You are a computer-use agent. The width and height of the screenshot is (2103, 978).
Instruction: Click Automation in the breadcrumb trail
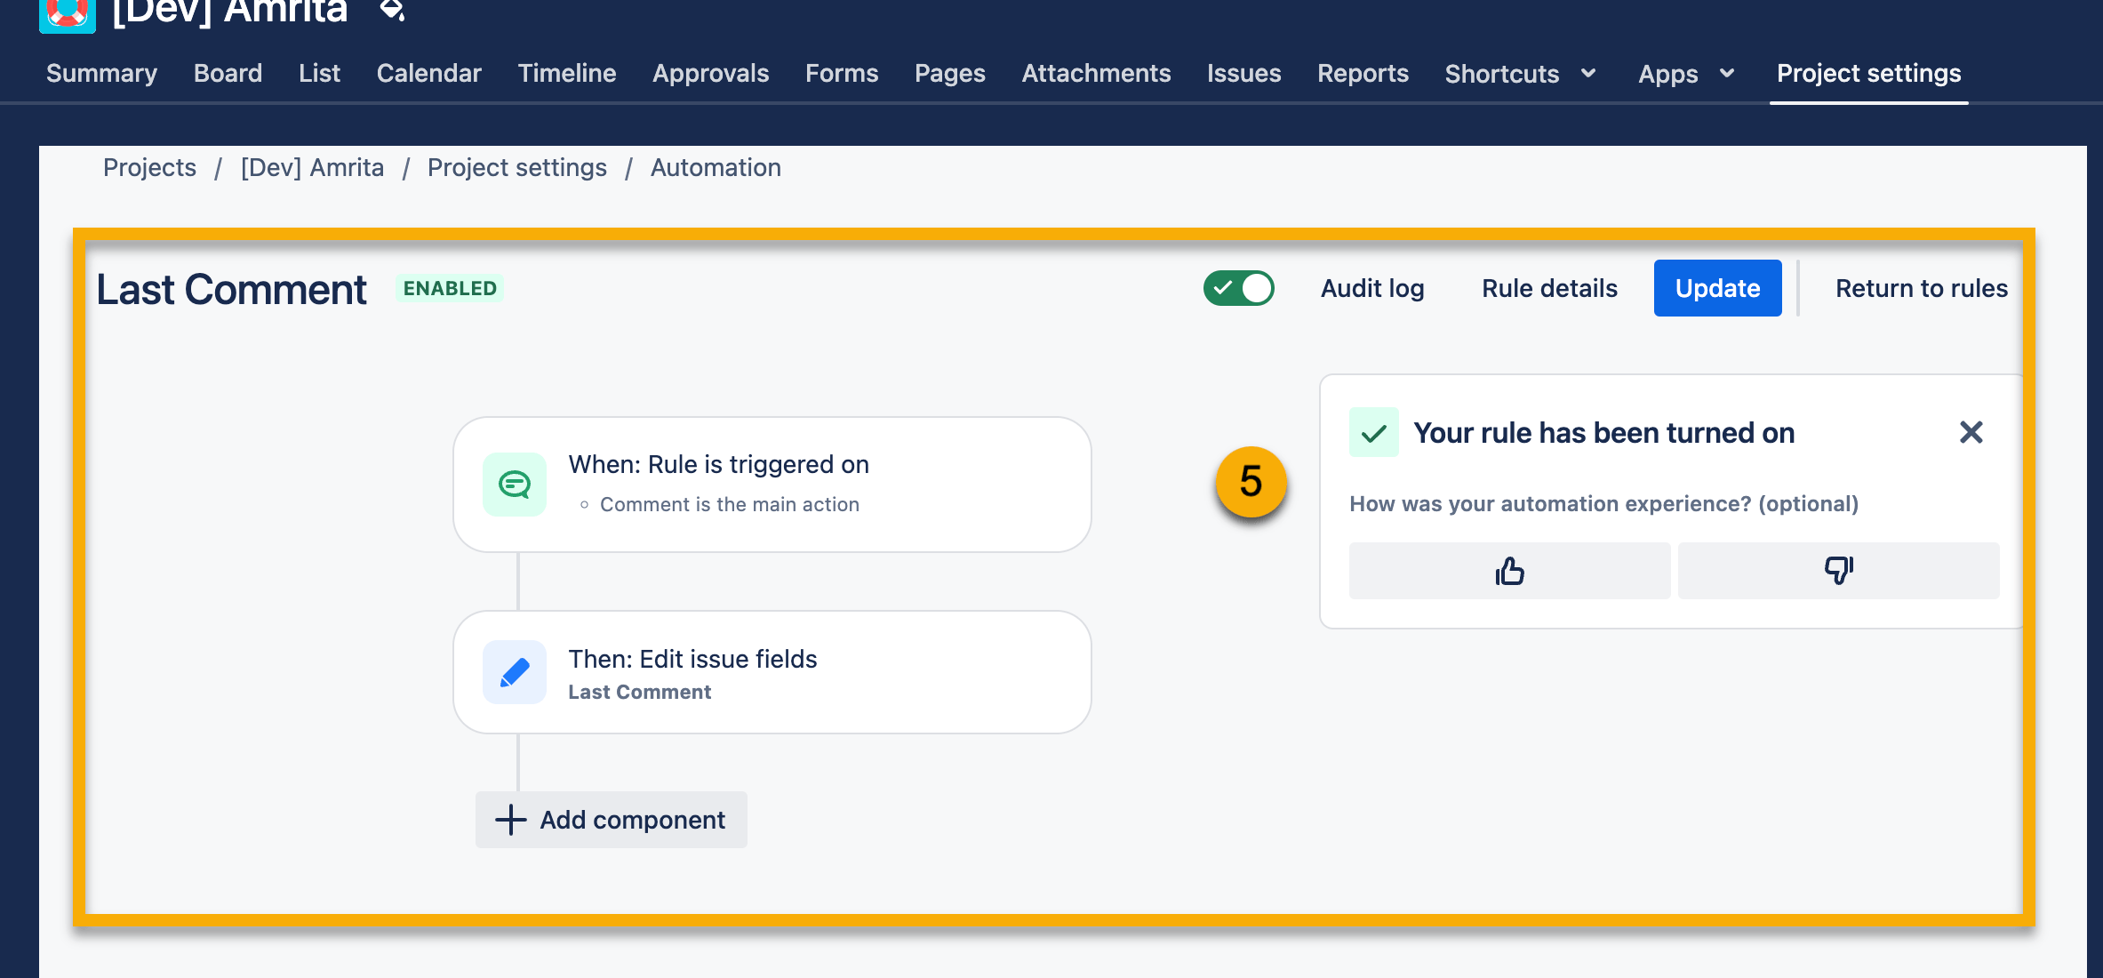716,167
